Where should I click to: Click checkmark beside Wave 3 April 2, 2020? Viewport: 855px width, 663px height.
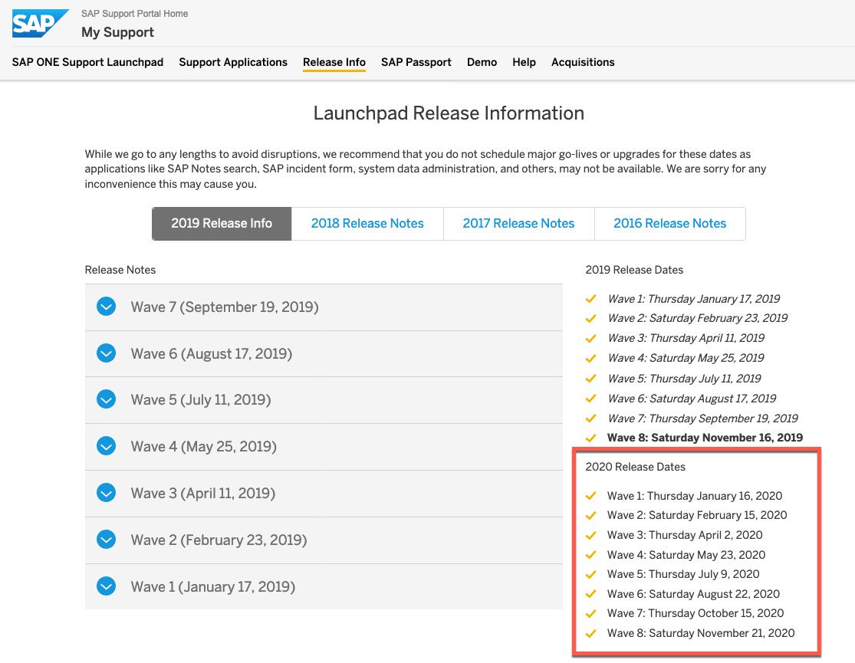tap(590, 536)
